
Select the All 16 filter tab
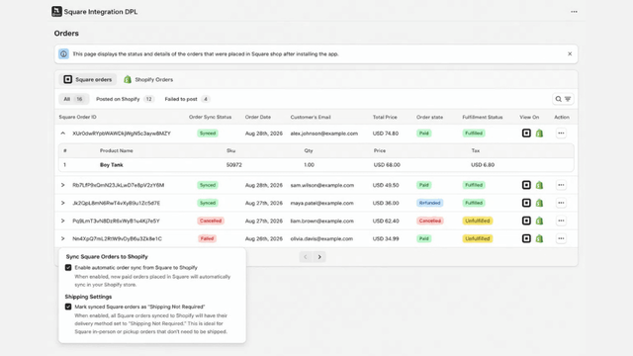coord(73,99)
